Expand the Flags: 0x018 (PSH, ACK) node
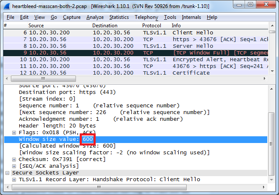Image resolution: width=279 pixels, height=195 pixels. tap(14, 133)
